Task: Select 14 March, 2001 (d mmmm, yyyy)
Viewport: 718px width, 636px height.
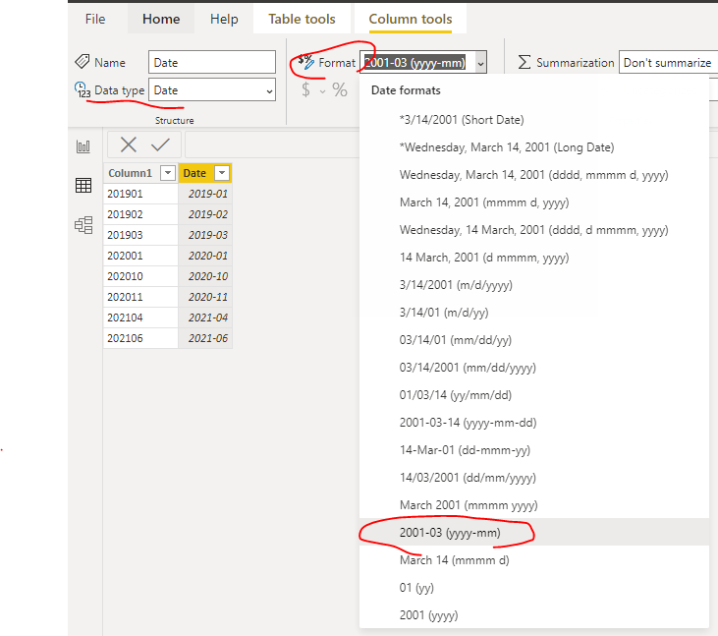Action: 534,258
